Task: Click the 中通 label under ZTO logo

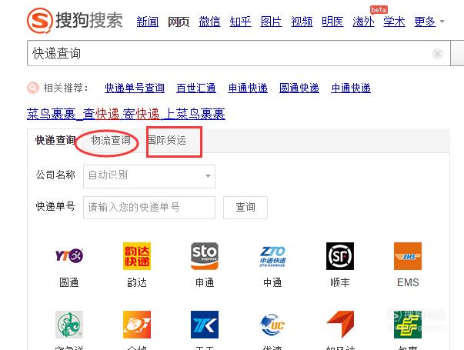Action: [x=272, y=282]
